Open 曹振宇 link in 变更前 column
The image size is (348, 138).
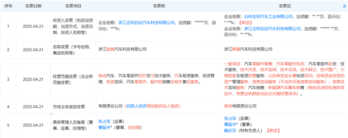[105, 127]
